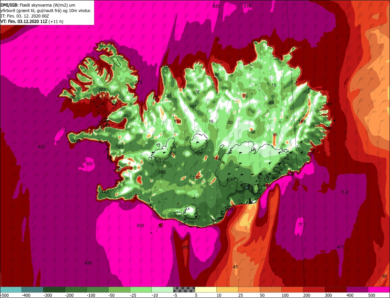Click the flux value -143 on Reykjanes peninsula
Image resolution: width=390 pixels, height=298 pixels.
pos(104,192)
